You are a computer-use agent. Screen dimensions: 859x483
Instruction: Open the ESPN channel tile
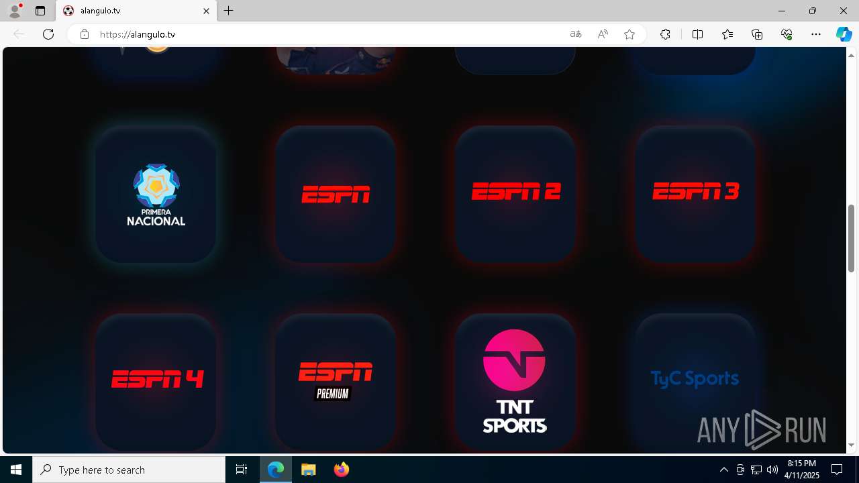tap(336, 194)
